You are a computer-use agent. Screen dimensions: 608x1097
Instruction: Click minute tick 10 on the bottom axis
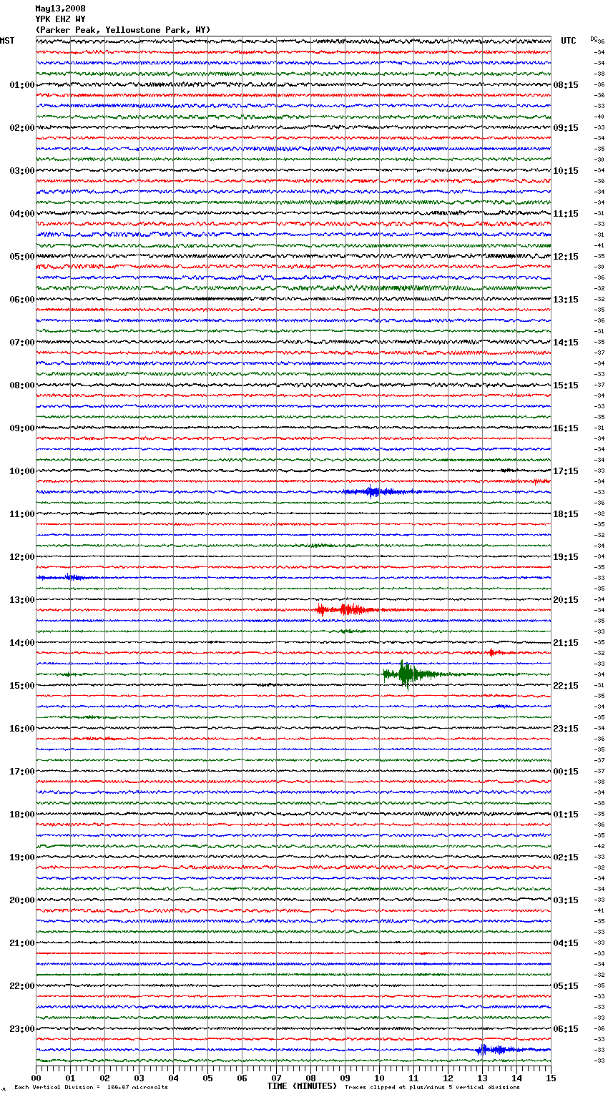(x=379, y=1078)
